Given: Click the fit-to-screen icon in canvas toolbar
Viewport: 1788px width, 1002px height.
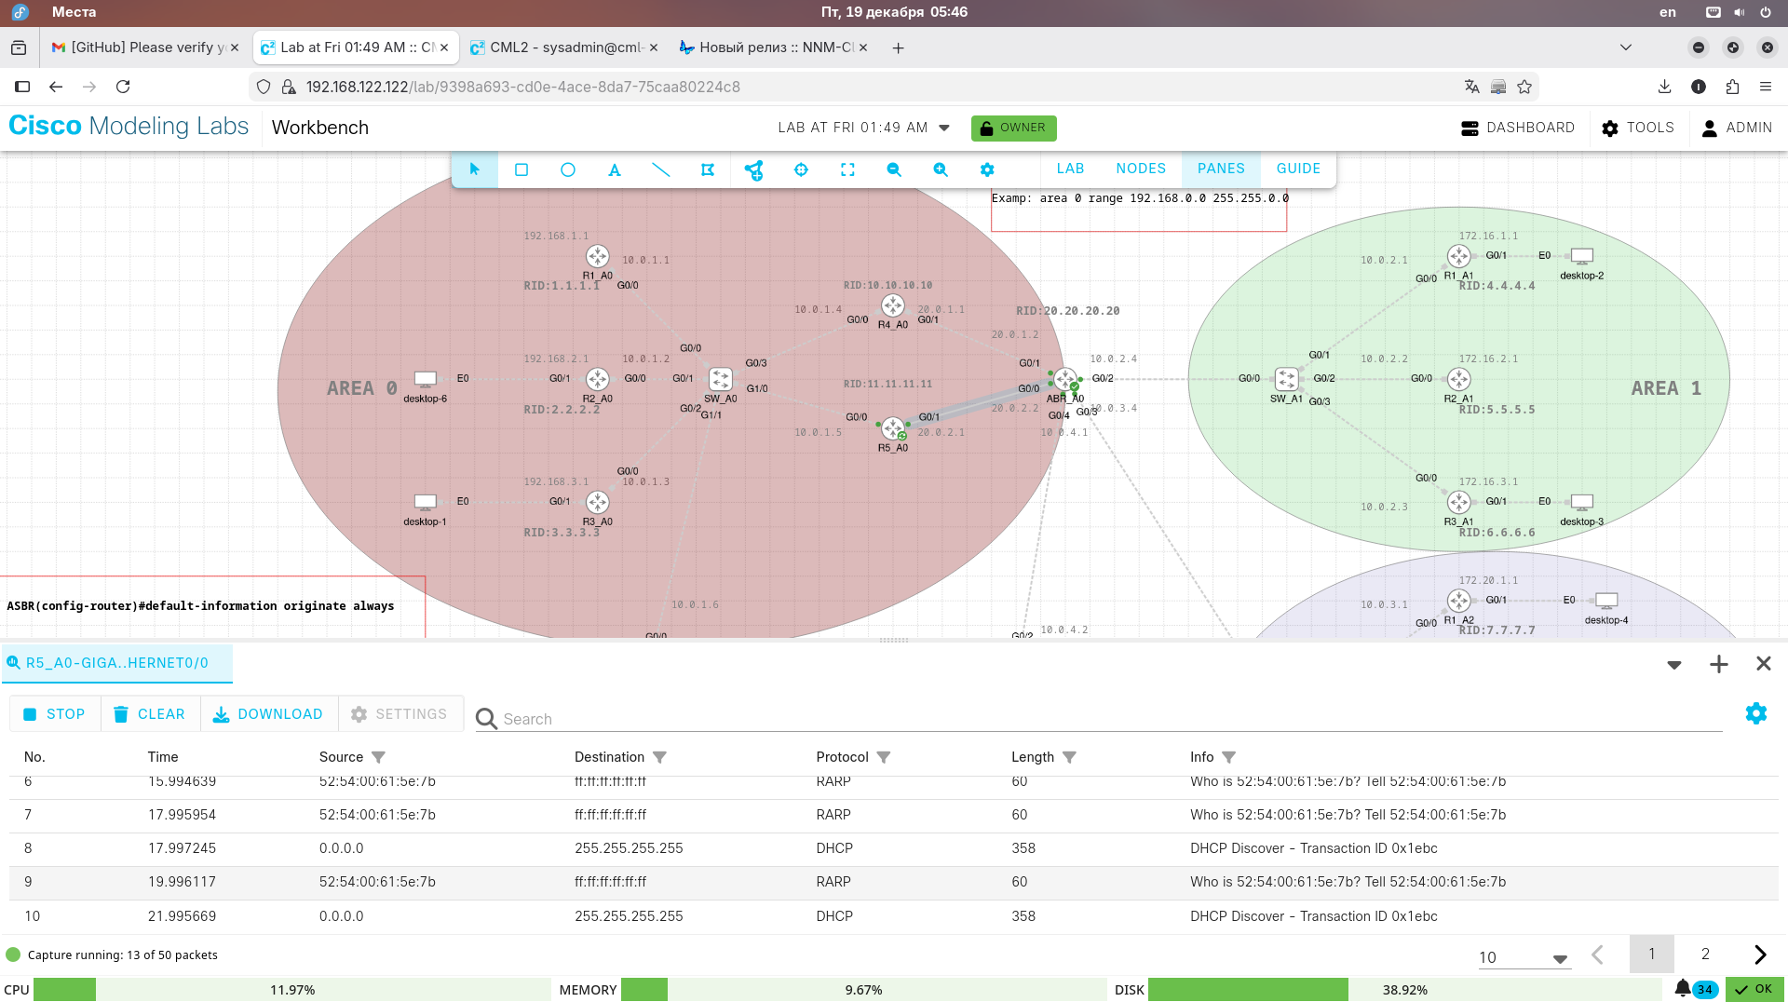Looking at the screenshot, I should tap(847, 169).
